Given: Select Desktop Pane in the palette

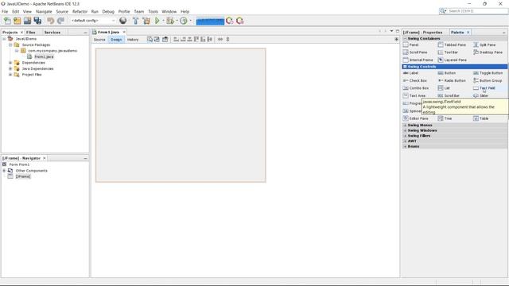Looking at the screenshot, I should click(x=488, y=52).
